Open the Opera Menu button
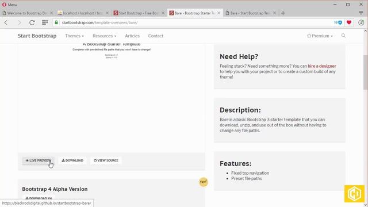The image size is (368, 207). coord(10,5)
